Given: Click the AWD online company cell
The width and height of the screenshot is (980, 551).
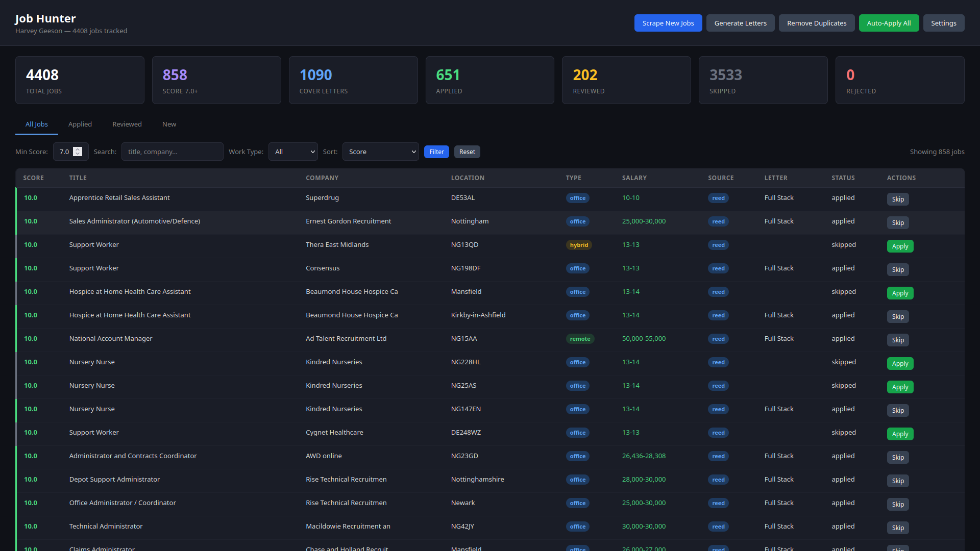Looking at the screenshot, I should (x=324, y=456).
